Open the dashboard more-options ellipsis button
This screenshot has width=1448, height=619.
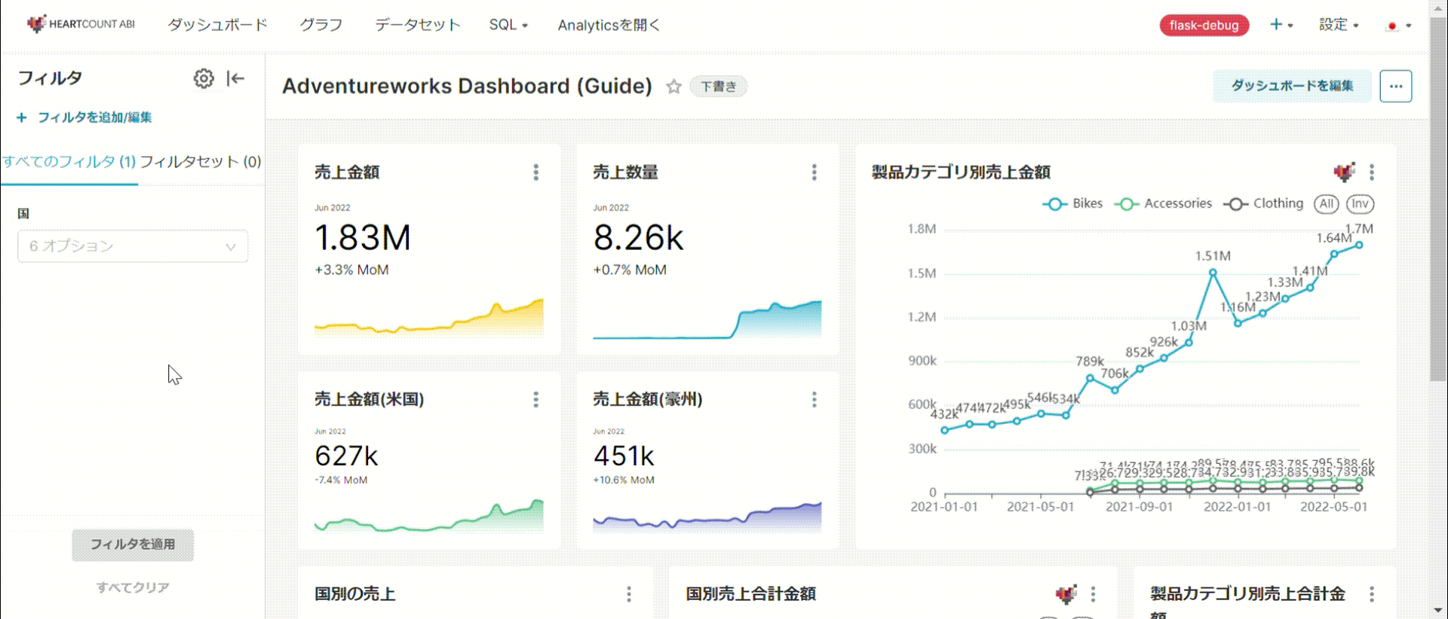(x=1396, y=86)
